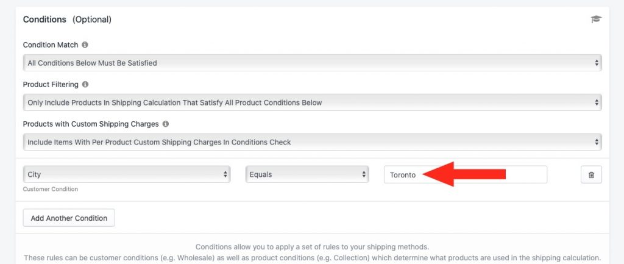Image resolution: width=624 pixels, height=264 pixels.
Task: Open the Condition Match dropdown
Action: point(312,63)
